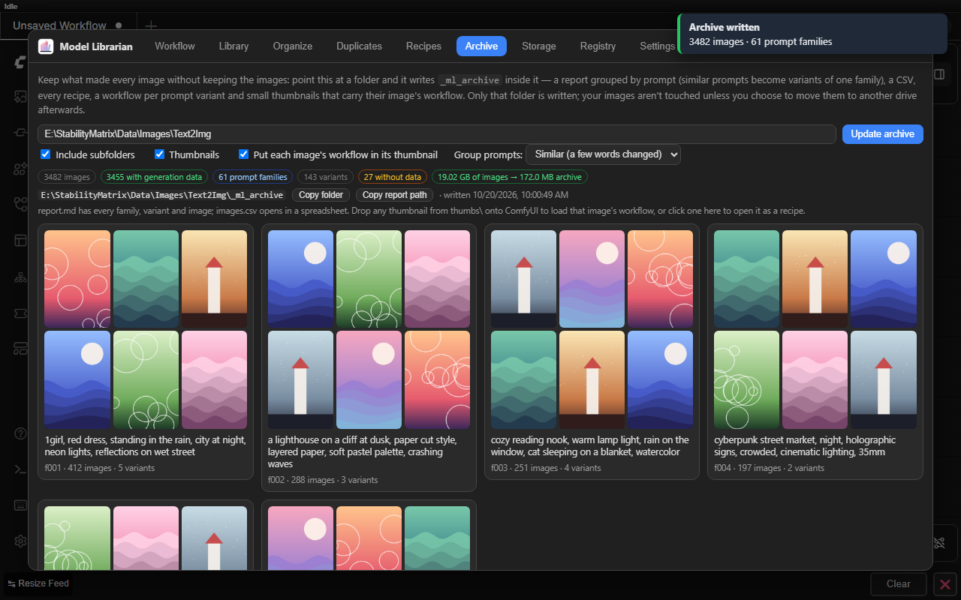This screenshot has height=600, width=961.
Task: Open the lighthouse thumbnail in family f002
Action: click(x=300, y=379)
